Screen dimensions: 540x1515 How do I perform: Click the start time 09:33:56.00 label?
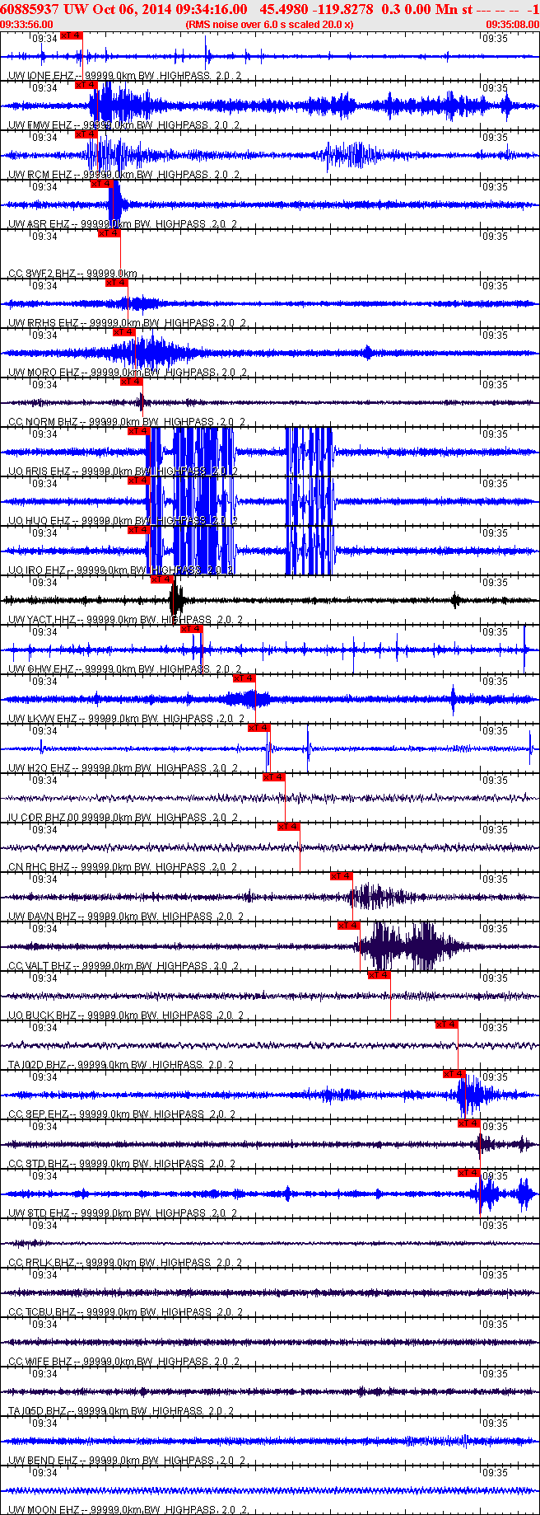tap(26, 25)
